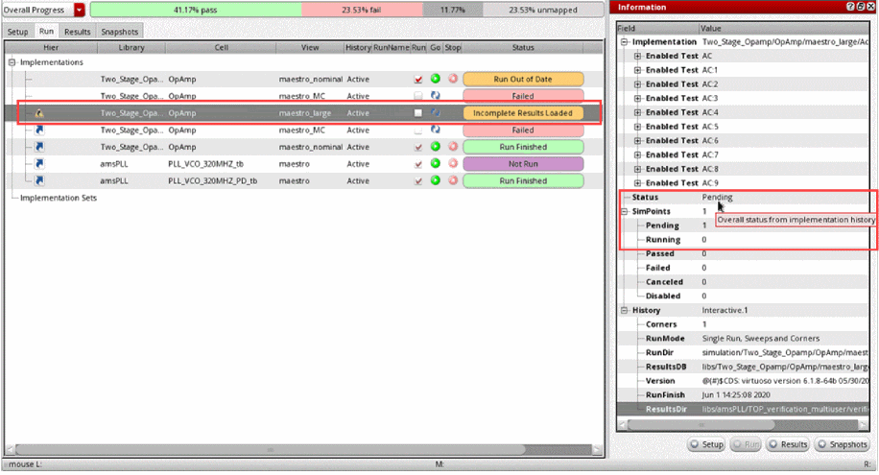Sort by the Status column header

click(x=522, y=48)
